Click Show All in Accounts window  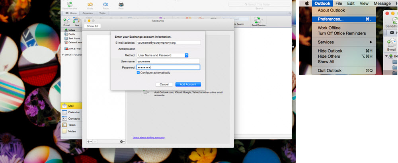pos(92,26)
